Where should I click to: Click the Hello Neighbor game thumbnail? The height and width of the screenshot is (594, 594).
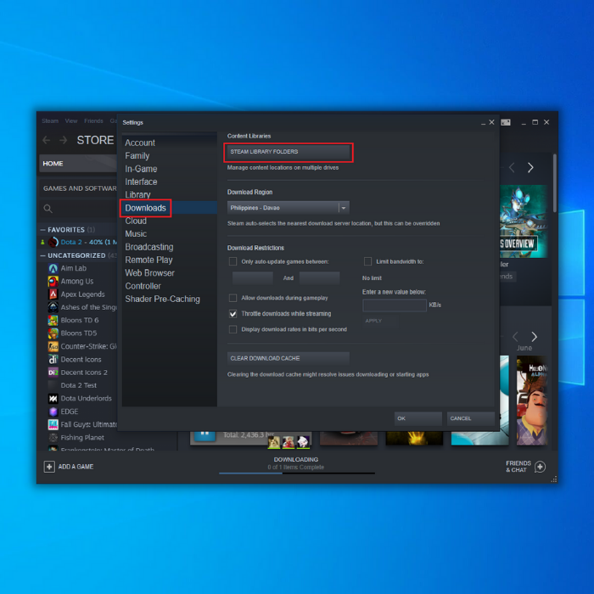tap(532, 401)
